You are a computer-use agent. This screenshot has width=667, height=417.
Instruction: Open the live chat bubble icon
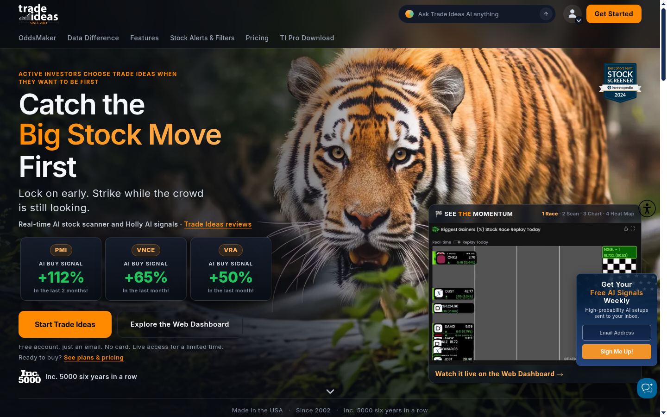647,388
